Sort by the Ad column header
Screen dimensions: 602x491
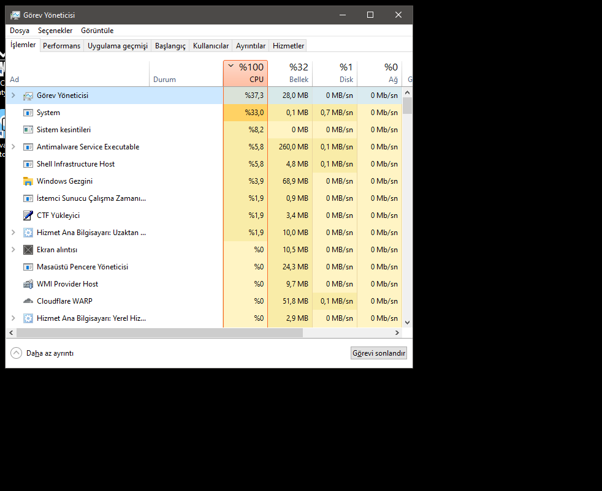[78, 73]
